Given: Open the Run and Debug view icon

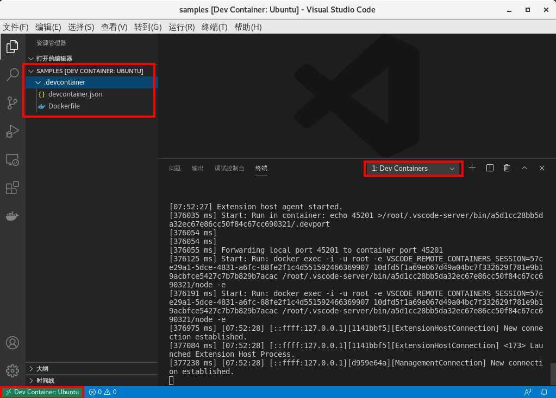Looking at the screenshot, I should (x=13, y=131).
